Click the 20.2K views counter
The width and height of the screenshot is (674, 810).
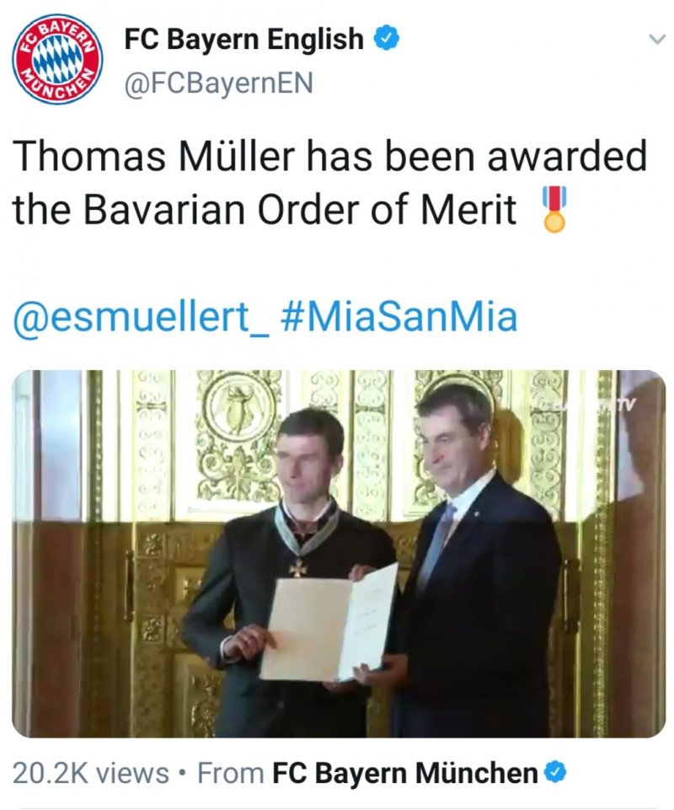[91, 773]
